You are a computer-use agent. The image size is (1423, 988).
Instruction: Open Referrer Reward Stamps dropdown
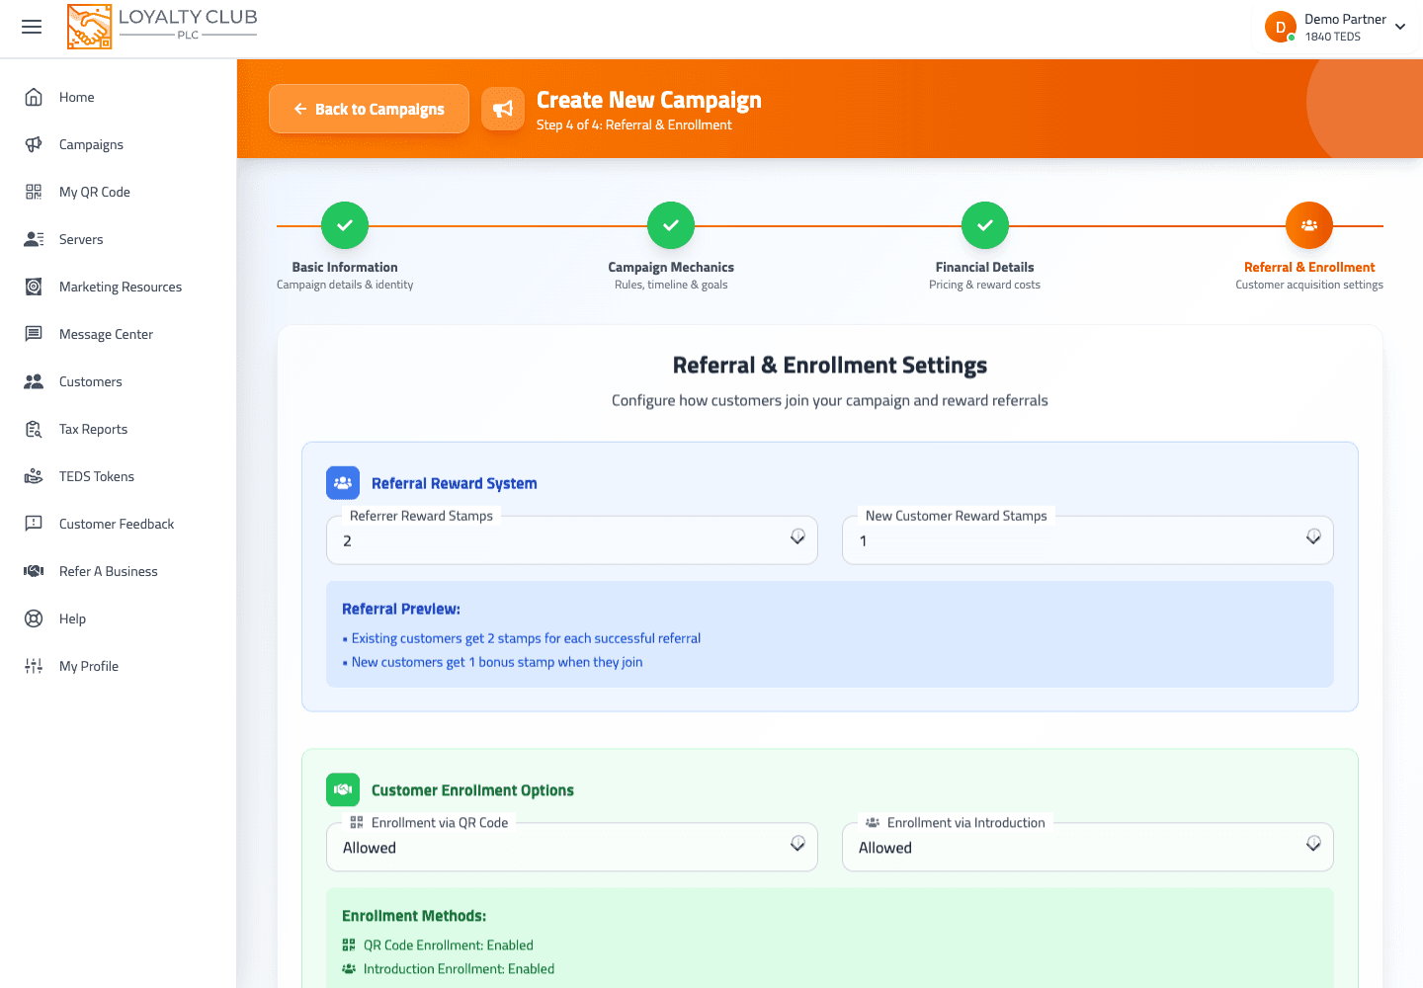(572, 540)
